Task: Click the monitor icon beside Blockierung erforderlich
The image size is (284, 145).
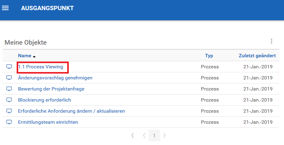Action: click(x=9, y=100)
